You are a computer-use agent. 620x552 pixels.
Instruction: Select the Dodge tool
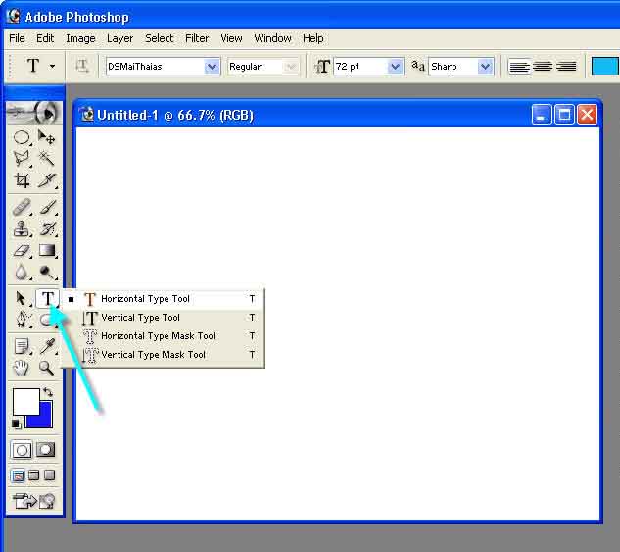[x=47, y=273]
